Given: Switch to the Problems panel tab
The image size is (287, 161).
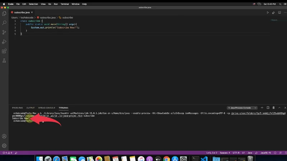Looking at the screenshot, I should (17, 108).
